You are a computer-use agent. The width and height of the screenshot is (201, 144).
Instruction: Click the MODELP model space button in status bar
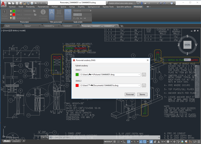[108, 142]
